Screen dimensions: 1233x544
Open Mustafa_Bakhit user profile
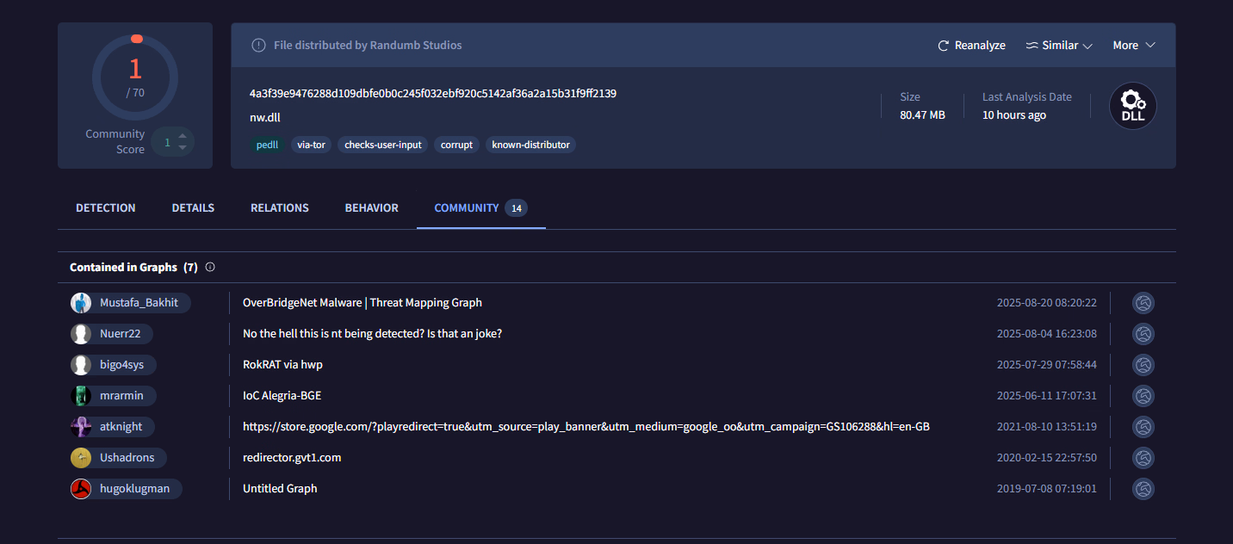click(139, 303)
